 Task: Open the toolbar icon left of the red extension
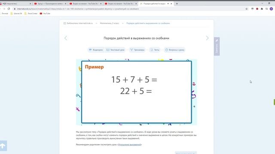tap(252, 9)
